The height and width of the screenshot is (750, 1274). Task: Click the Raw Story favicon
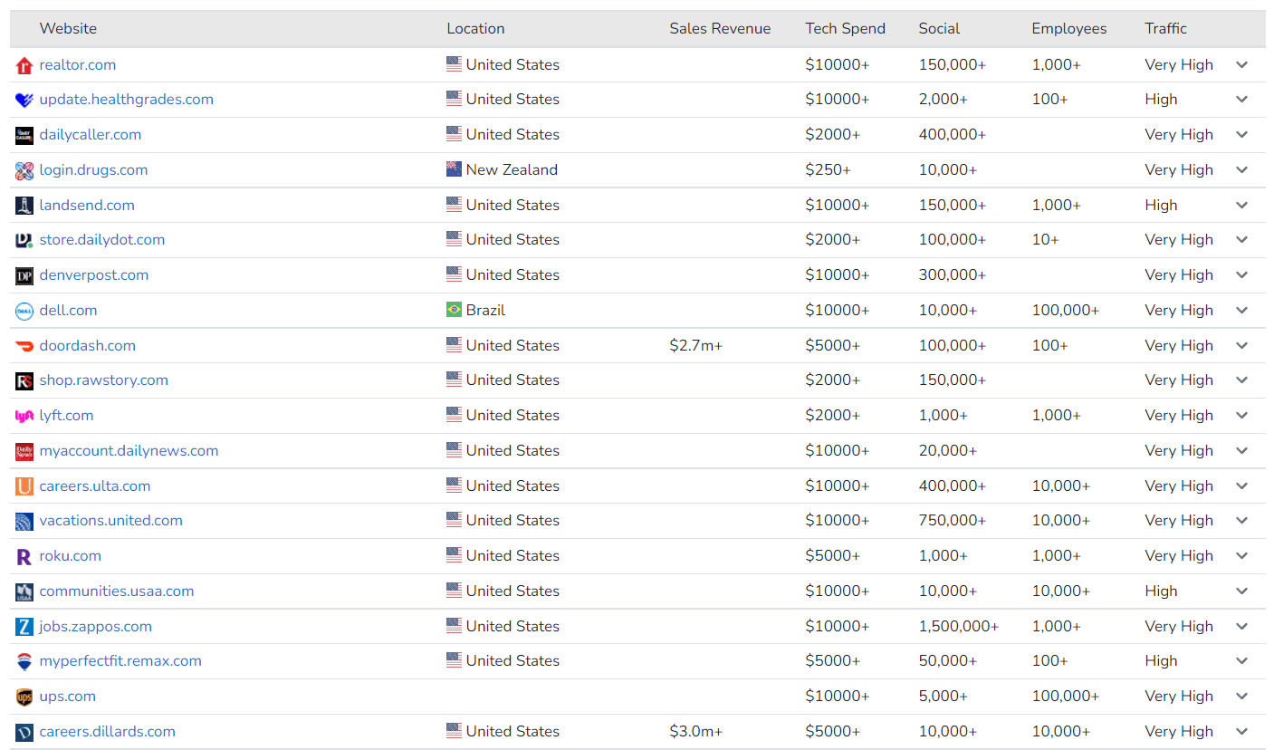(x=24, y=380)
